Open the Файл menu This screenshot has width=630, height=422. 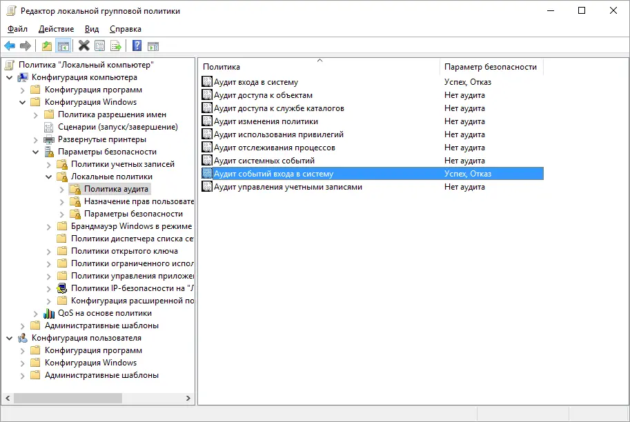click(17, 29)
